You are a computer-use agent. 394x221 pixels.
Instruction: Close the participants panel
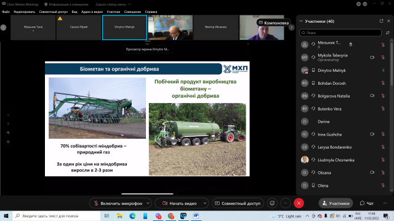click(x=388, y=21)
